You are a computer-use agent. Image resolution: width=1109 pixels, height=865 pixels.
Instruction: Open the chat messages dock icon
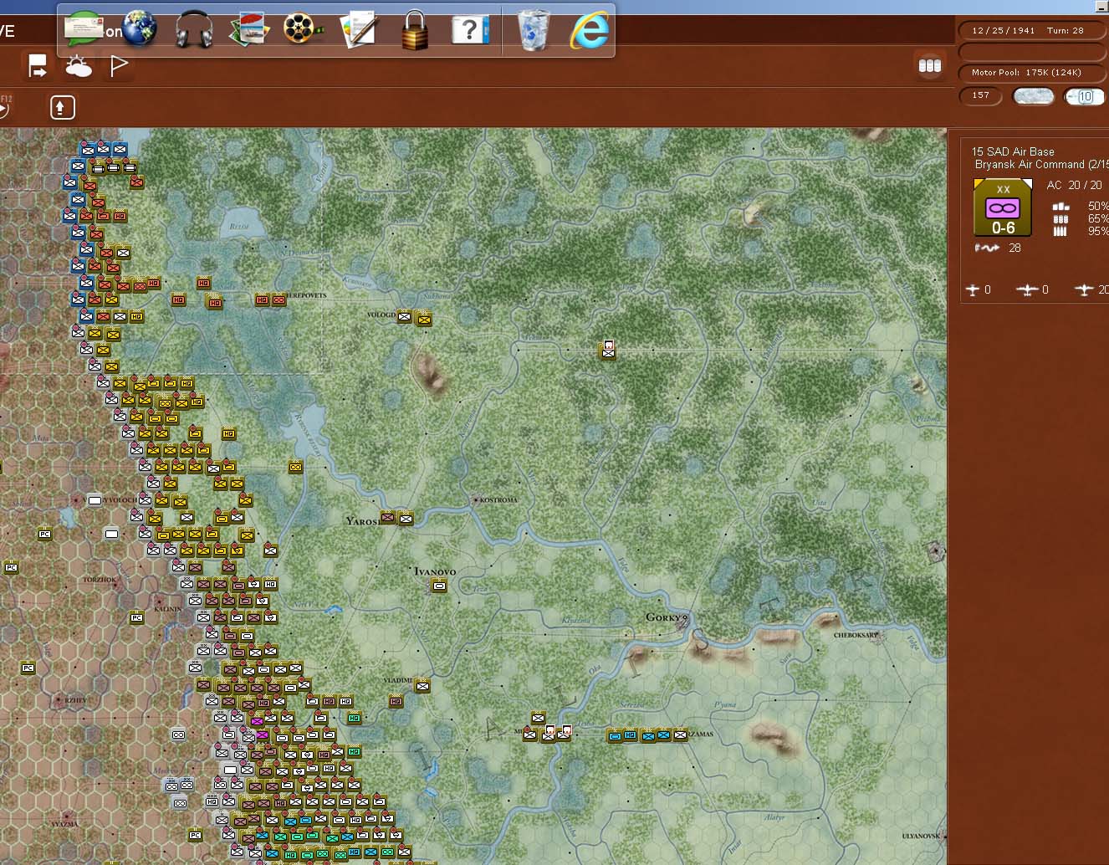click(x=84, y=29)
